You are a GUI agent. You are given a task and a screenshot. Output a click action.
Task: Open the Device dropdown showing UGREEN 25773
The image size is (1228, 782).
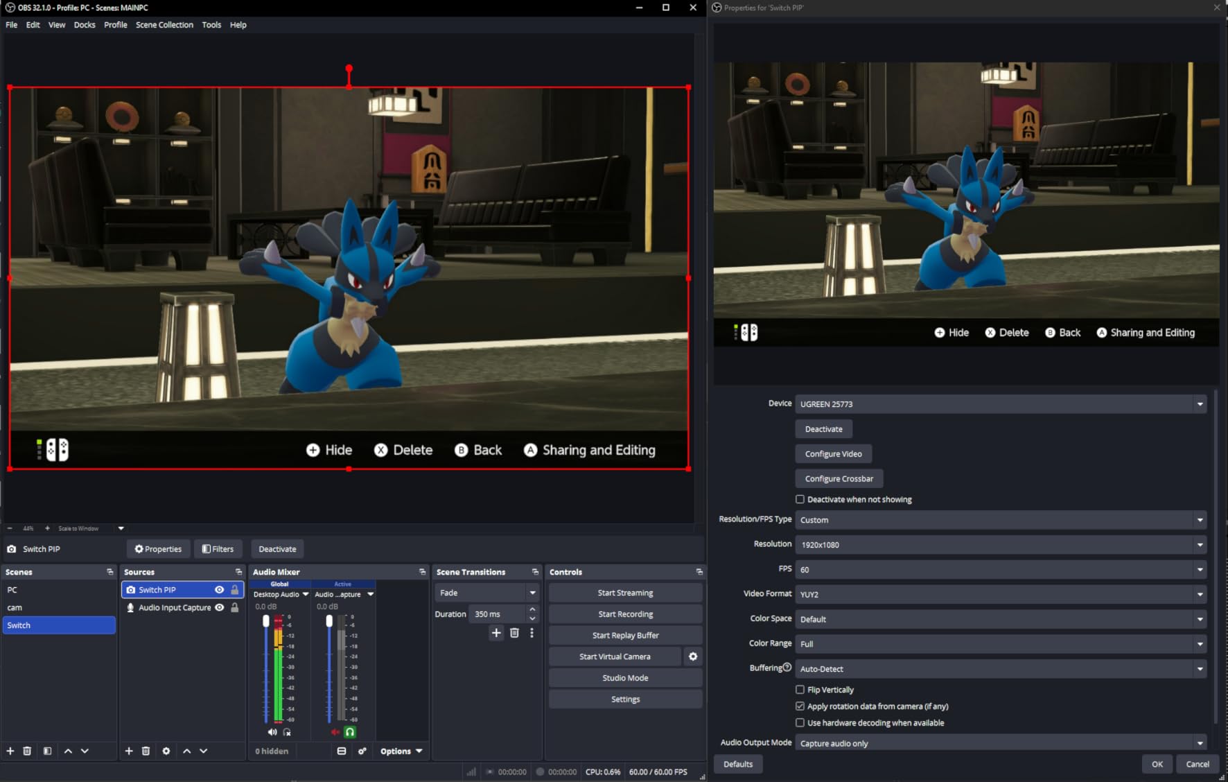pos(1001,404)
